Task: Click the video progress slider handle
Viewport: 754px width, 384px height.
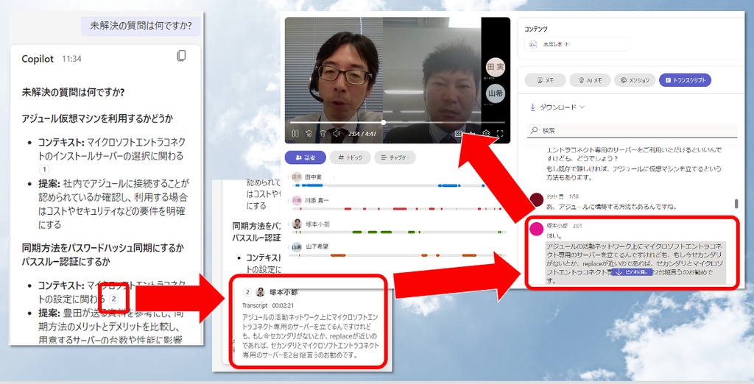Action: (x=383, y=123)
